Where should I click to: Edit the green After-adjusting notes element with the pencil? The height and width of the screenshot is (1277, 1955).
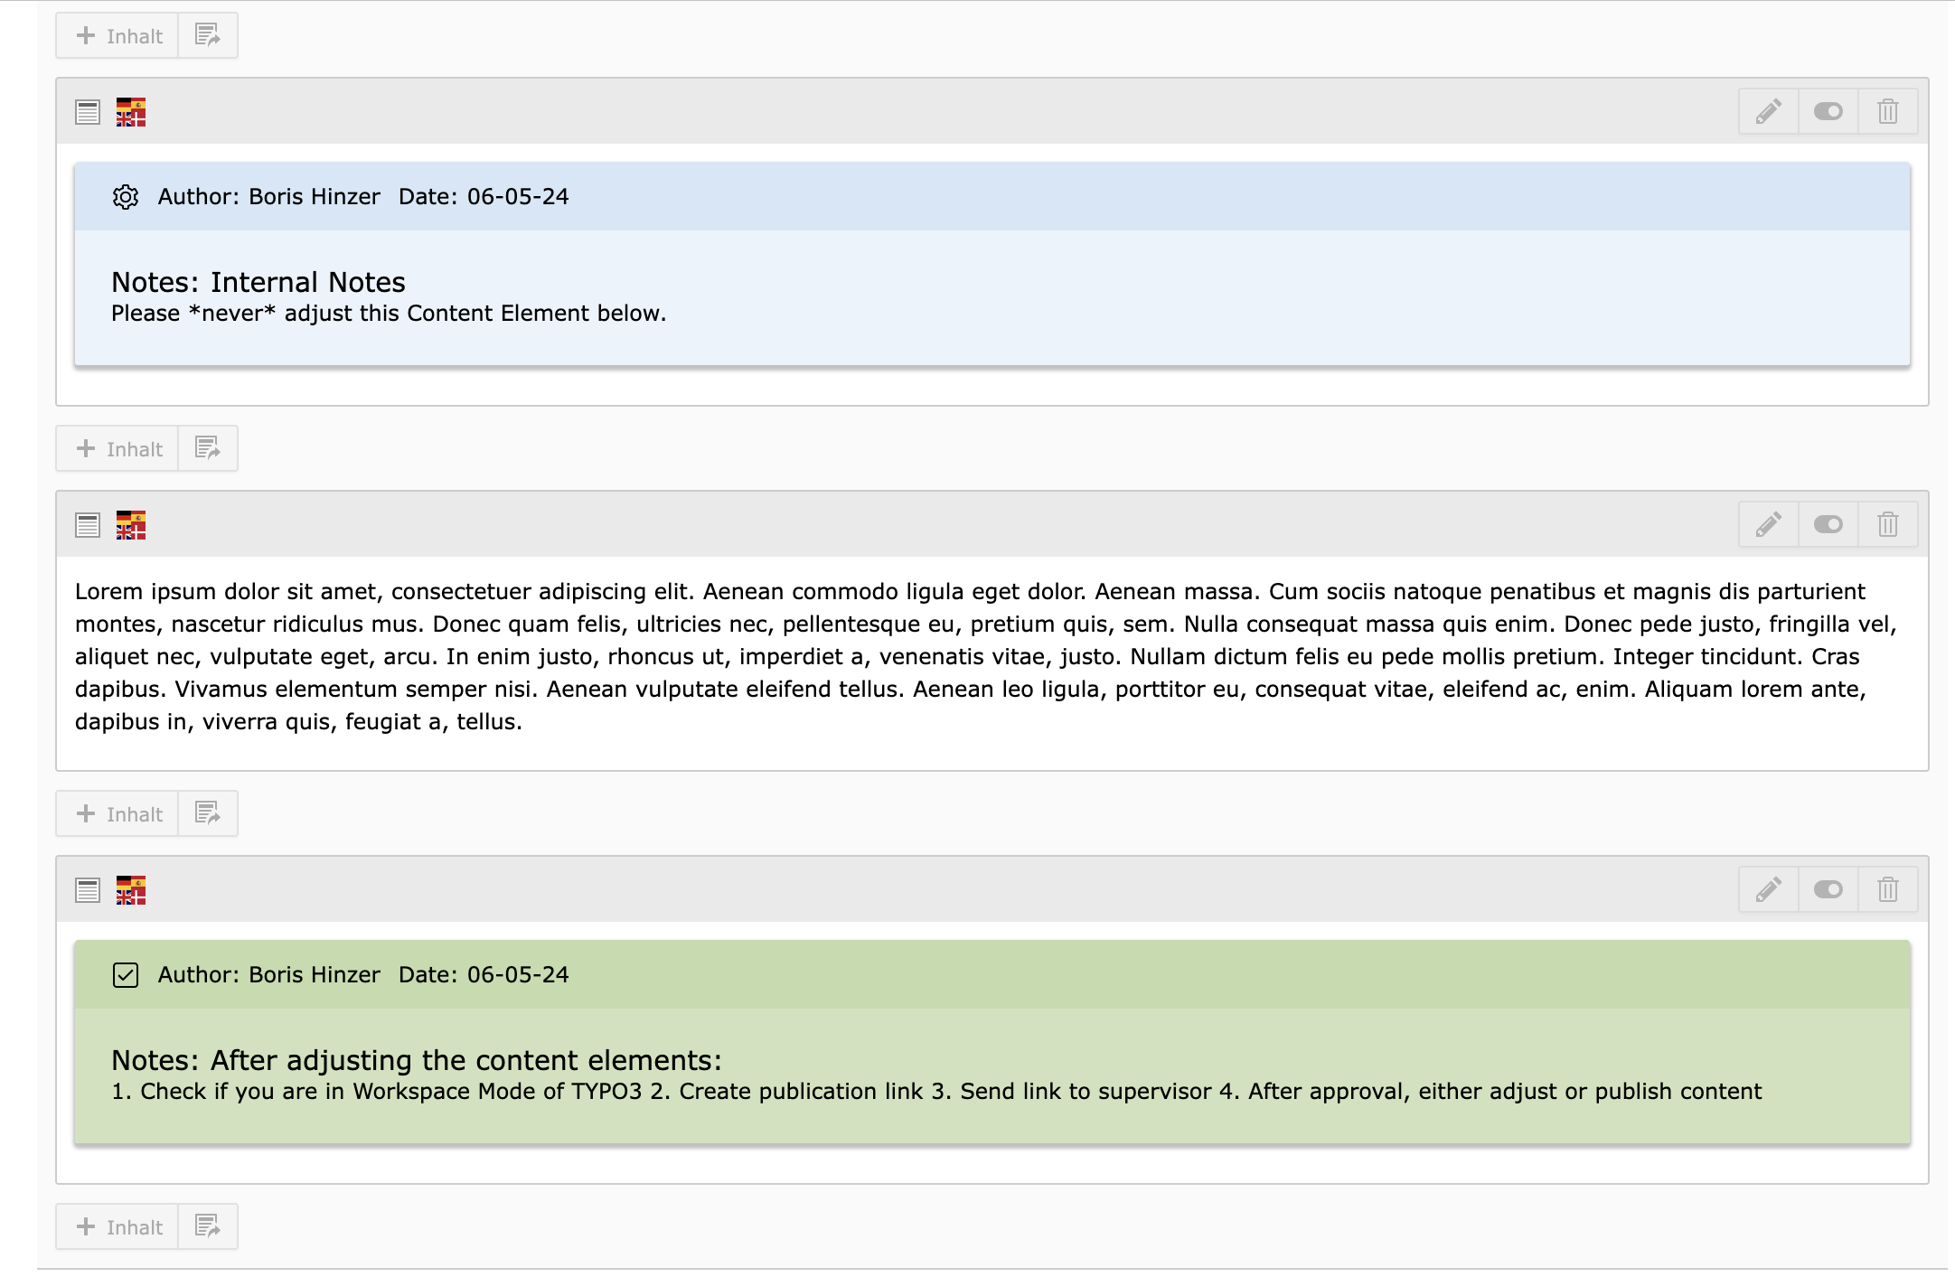[1767, 889]
